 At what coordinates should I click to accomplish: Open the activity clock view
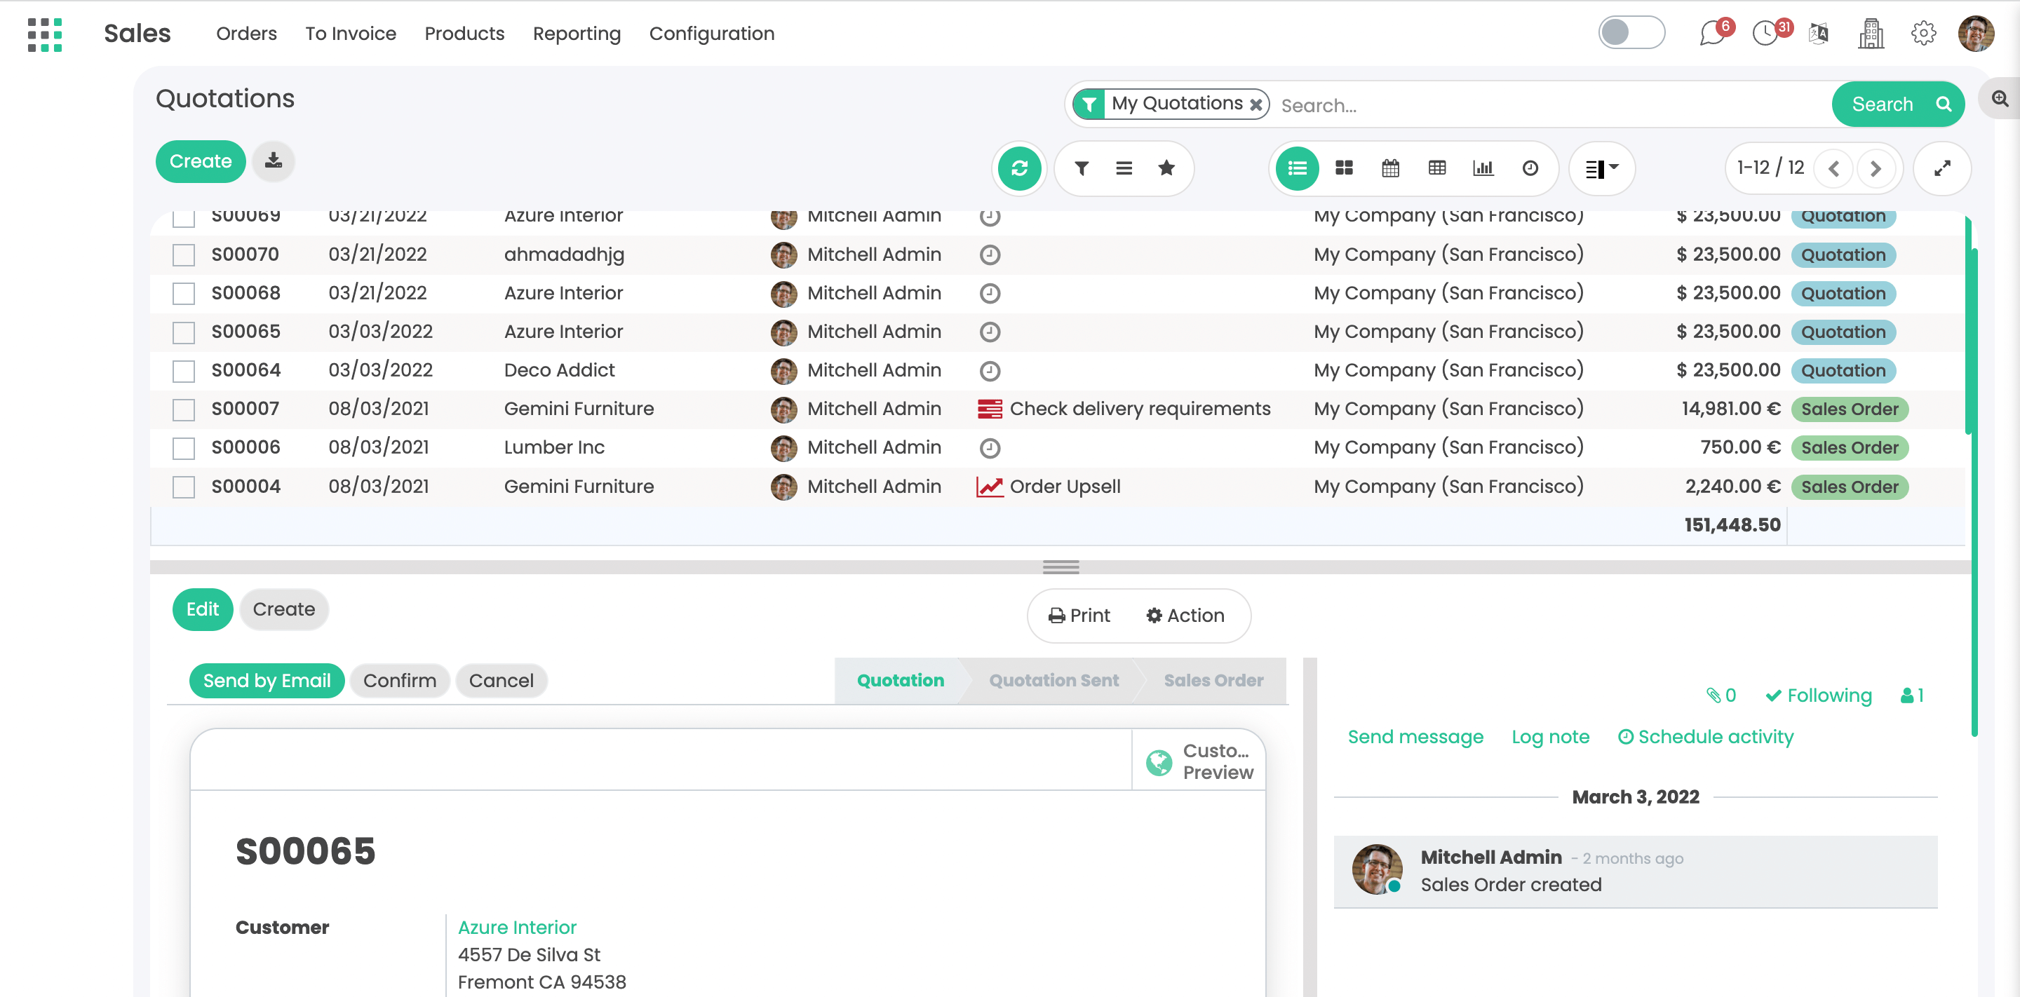pyautogui.click(x=1529, y=168)
